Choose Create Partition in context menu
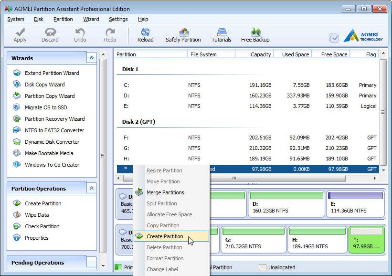The height and width of the screenshot is (276, 392). point(165,236)
